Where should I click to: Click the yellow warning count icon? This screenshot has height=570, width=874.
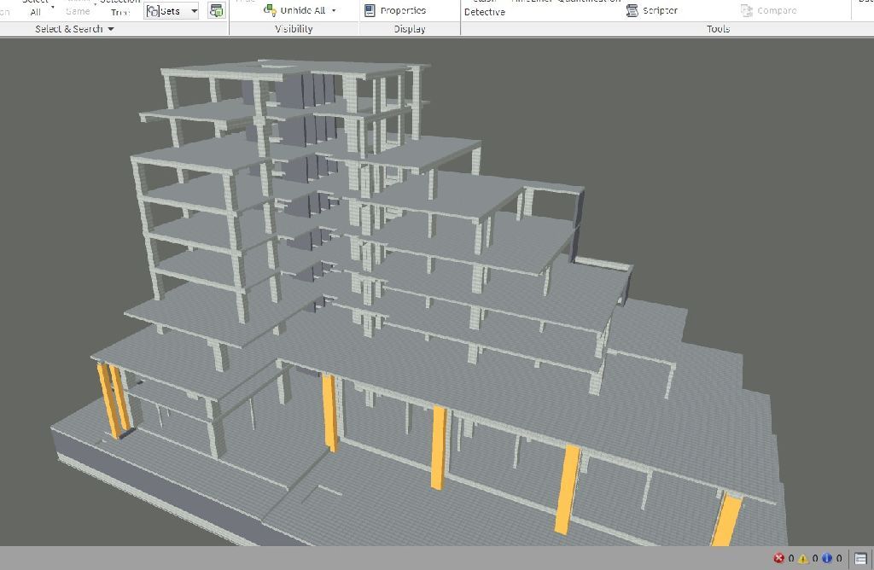(x=803, y=558)
